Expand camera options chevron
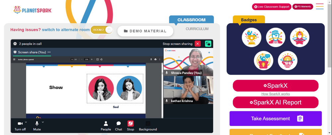 pyautogui.click(x=26, y=122)
